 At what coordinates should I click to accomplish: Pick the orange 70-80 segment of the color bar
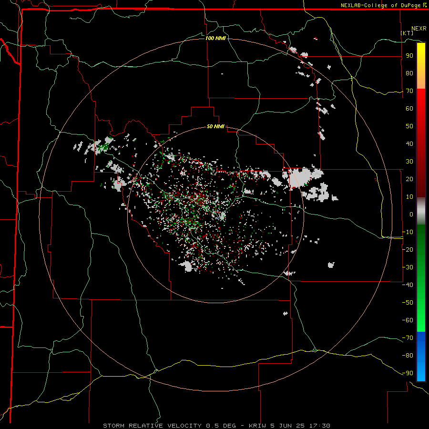(421, 81)
